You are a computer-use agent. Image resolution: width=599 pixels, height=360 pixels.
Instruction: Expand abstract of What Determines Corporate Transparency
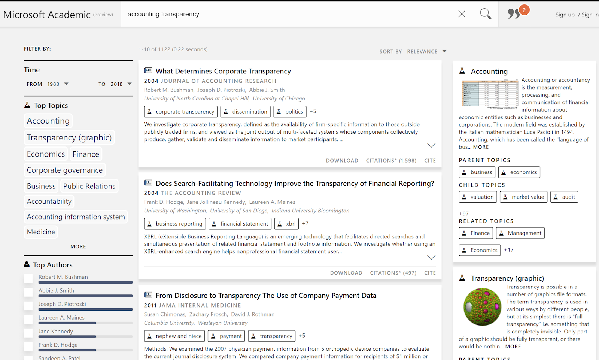click(431, 145)
